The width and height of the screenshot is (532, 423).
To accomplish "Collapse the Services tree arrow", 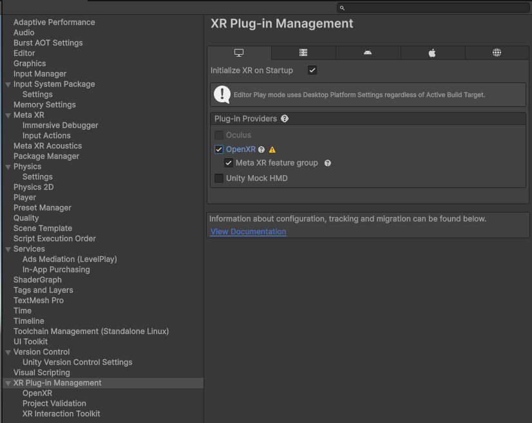I will (x=8, y=249).
